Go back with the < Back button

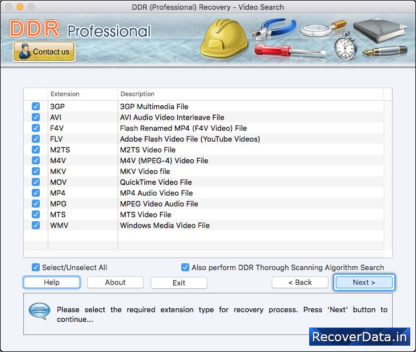click(x=300, y=282)
